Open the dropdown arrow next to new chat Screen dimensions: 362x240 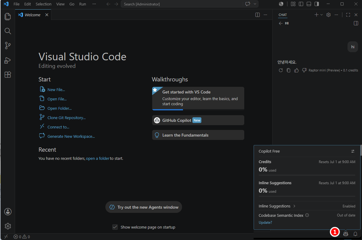click(321, 15)
